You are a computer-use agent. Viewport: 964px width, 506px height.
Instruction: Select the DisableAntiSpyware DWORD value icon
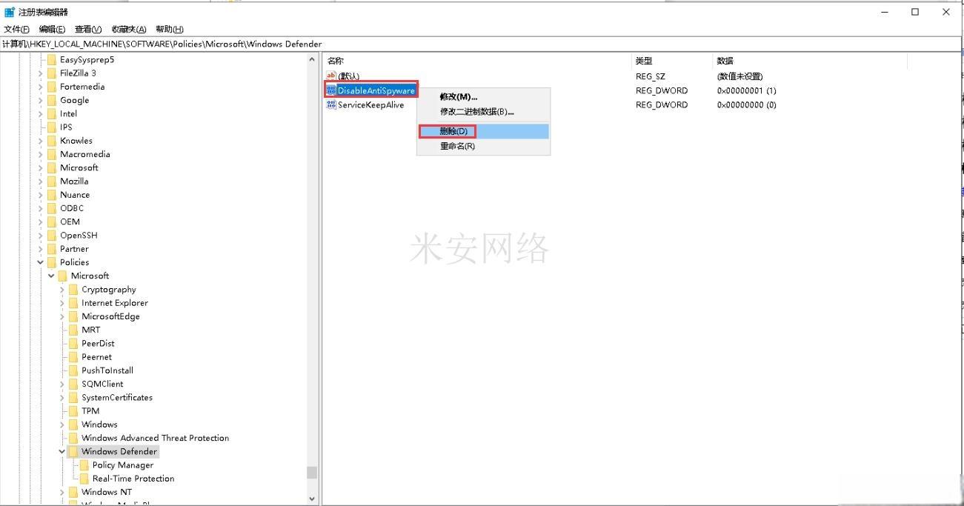point(331,90)
